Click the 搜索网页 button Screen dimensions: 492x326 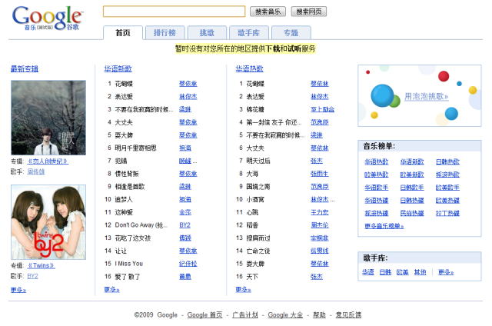309,12
